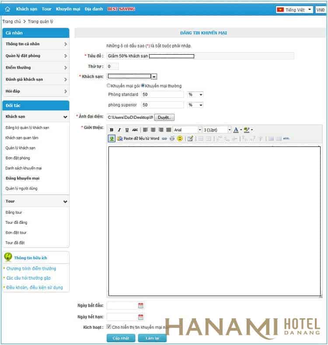Open calendar picker for Ngày hết hạn
This screenshot has height=345, width=328.
pyautogui.click(x=141, y=317)
